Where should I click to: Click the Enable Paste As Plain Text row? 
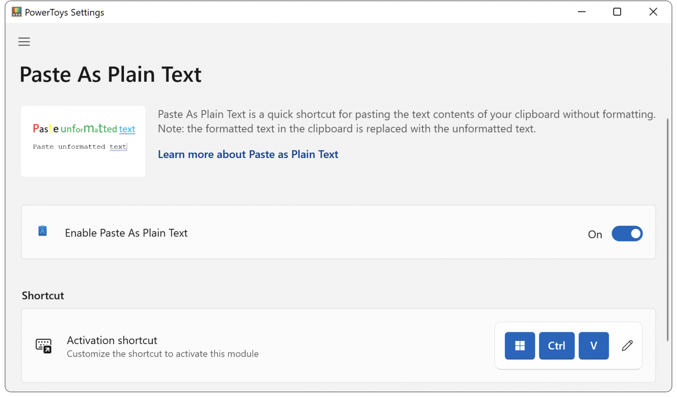[296, 233]
